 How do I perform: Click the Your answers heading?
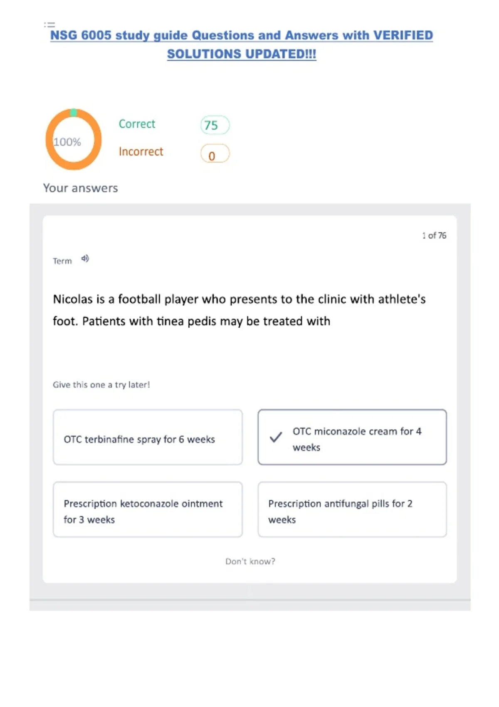(x=81, y=188)
